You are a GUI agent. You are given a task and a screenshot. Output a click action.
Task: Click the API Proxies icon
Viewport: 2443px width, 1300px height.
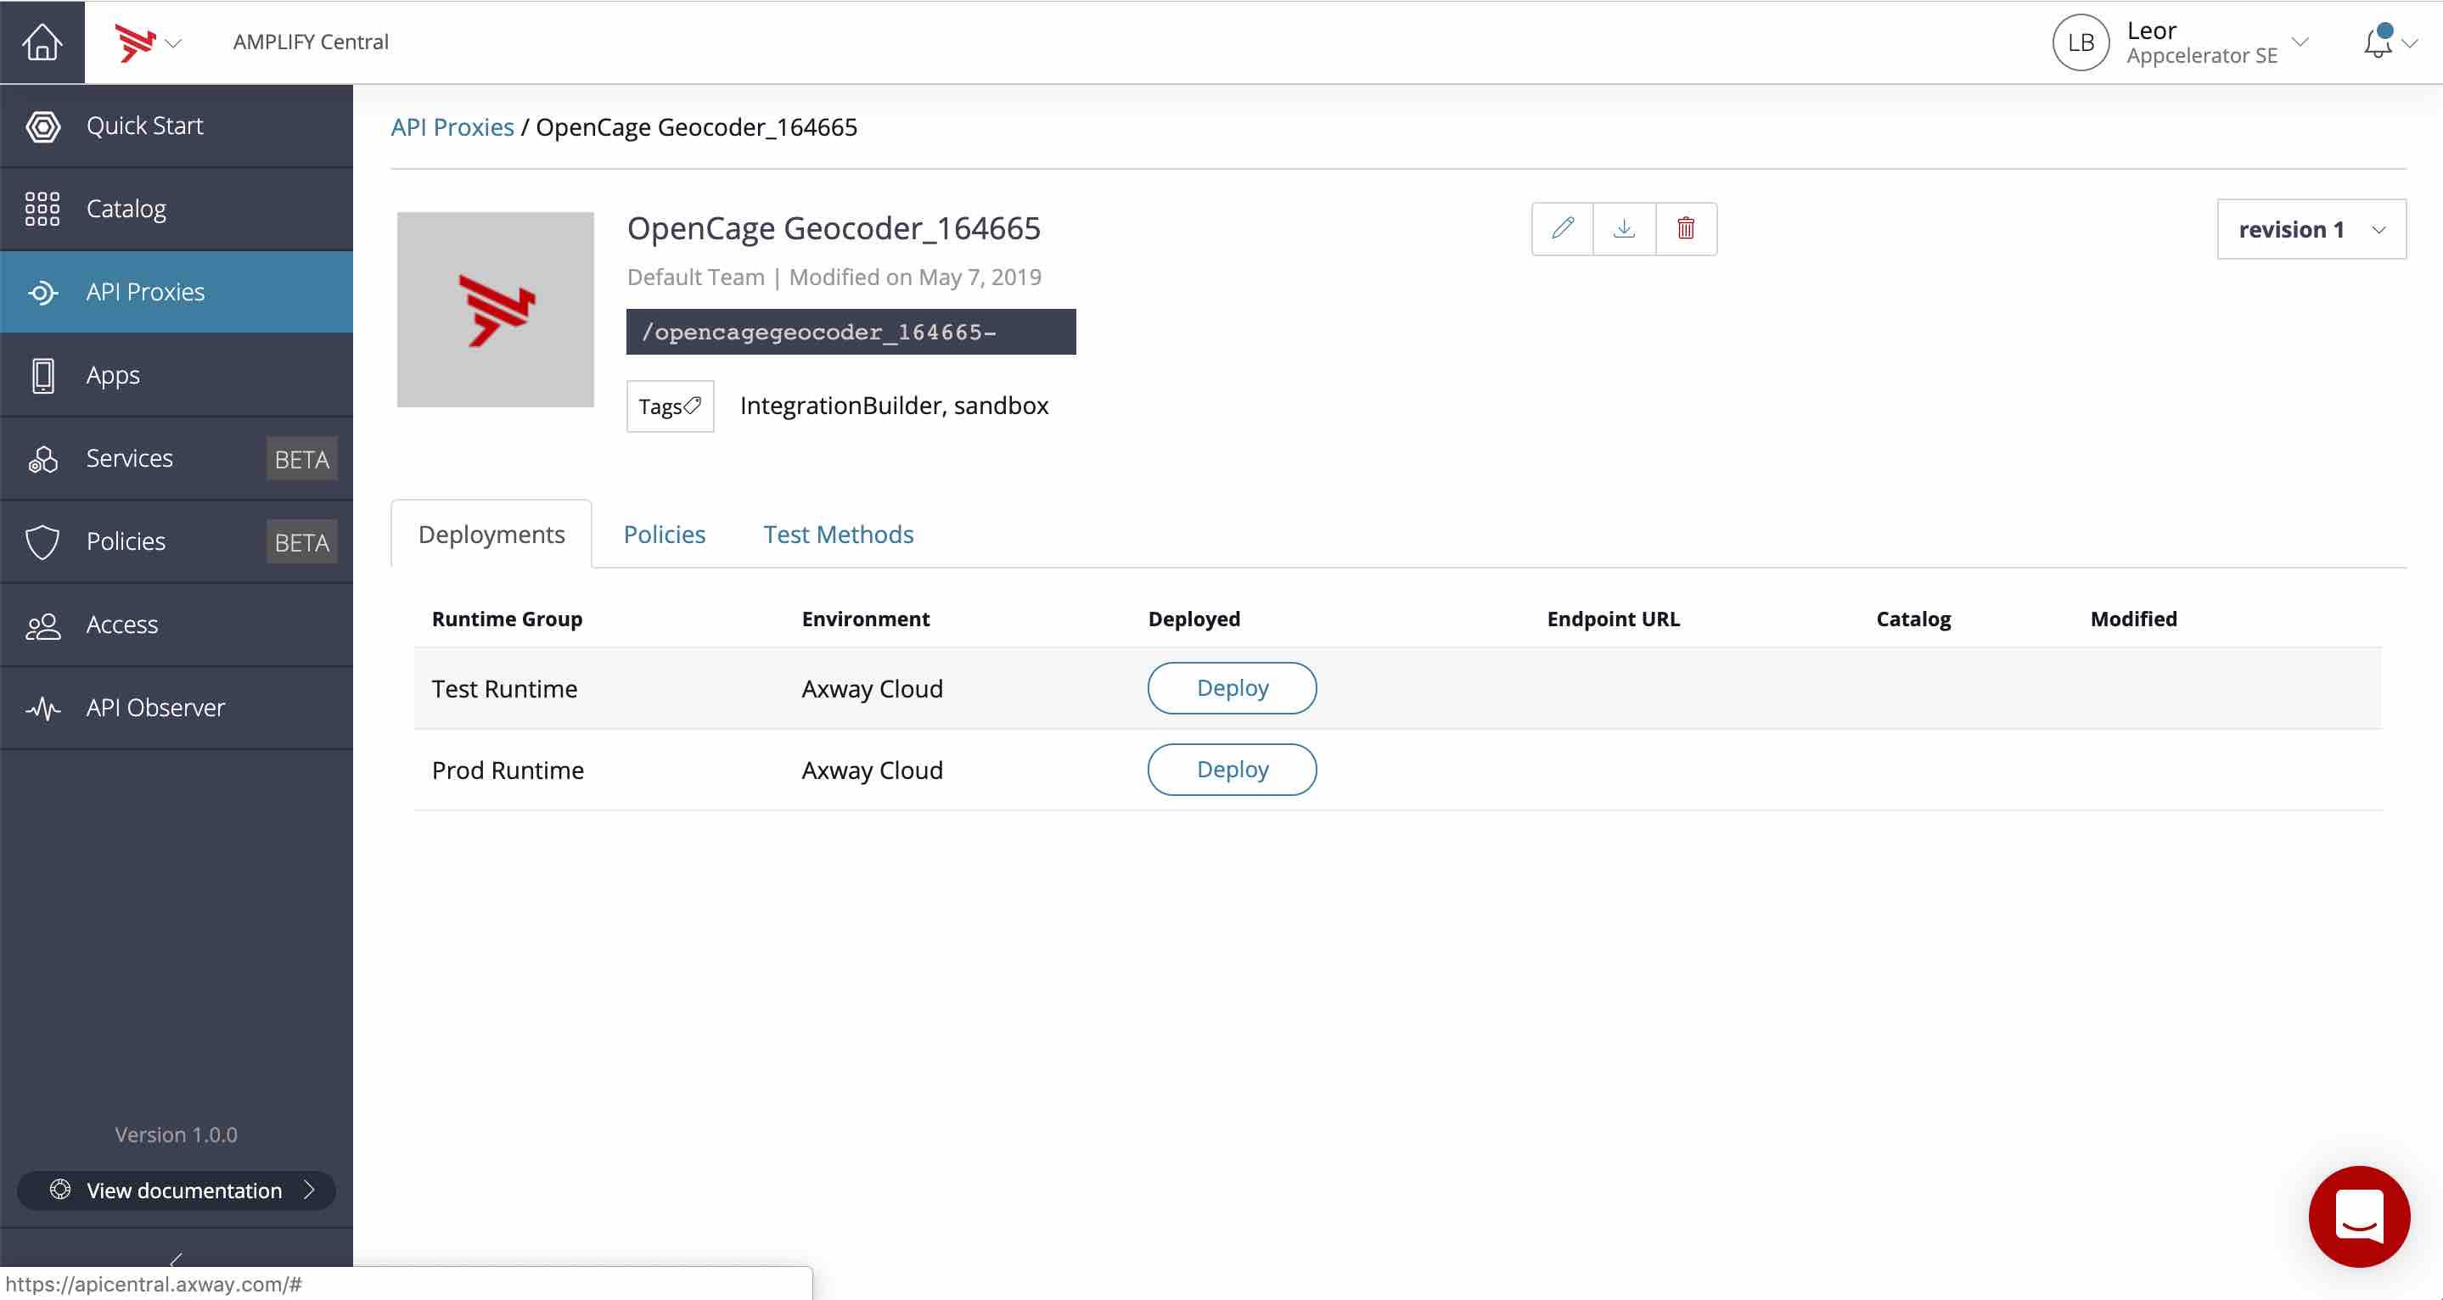click(42, 292)
